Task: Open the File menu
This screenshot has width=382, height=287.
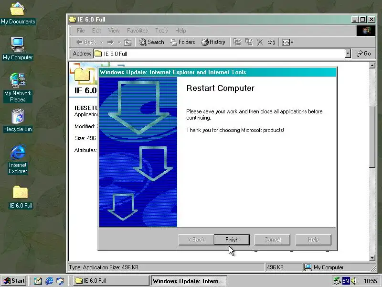Action: tap(81, 31)
